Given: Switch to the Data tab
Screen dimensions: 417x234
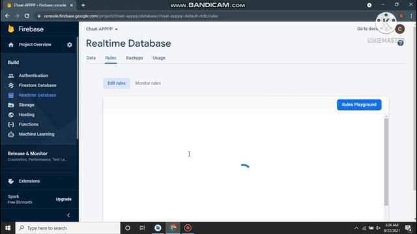Looking at the screenshot, I should (x=91, y=58).
